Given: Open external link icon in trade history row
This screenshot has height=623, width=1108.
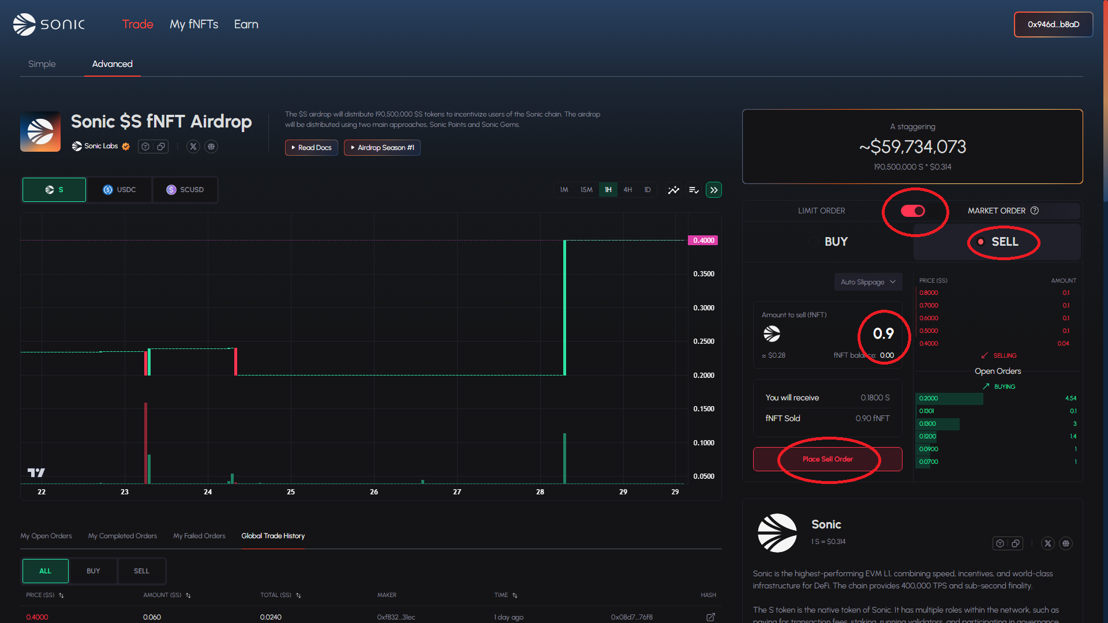Looking at the screenshot, I should [710, 617].
